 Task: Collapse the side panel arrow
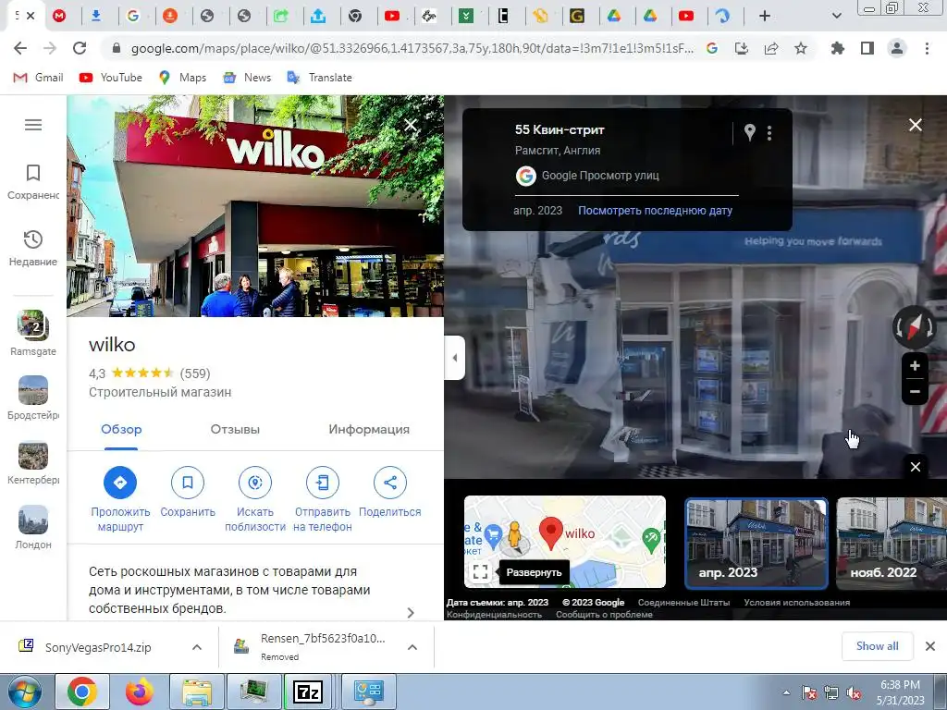(455, 358)
